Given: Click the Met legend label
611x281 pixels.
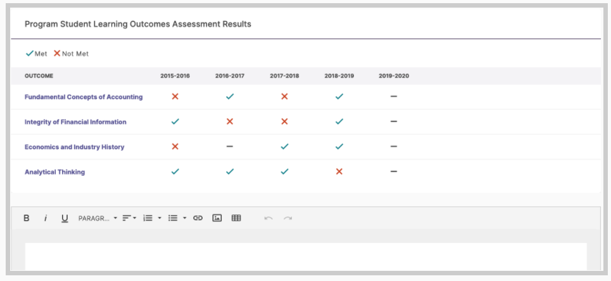Looking at the screenshot, I should click(x=41, y=54).
